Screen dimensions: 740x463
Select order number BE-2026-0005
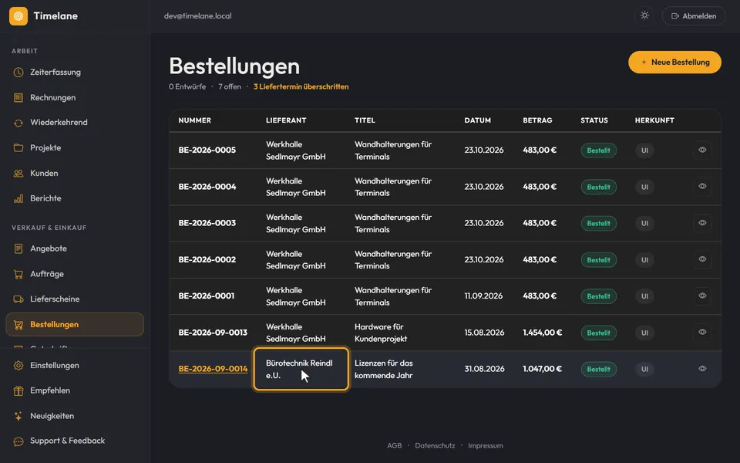(207, 150)
